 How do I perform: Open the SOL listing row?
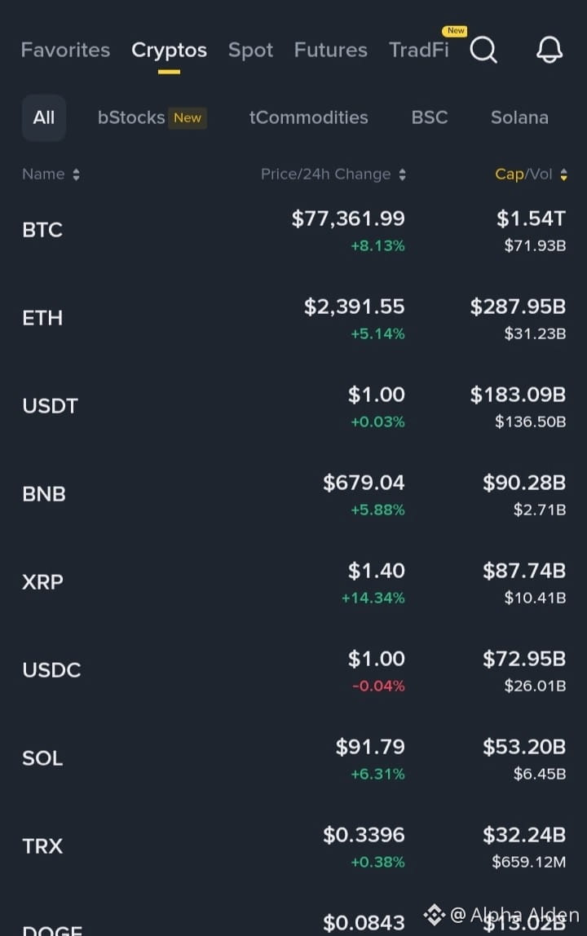pos(293,759)
